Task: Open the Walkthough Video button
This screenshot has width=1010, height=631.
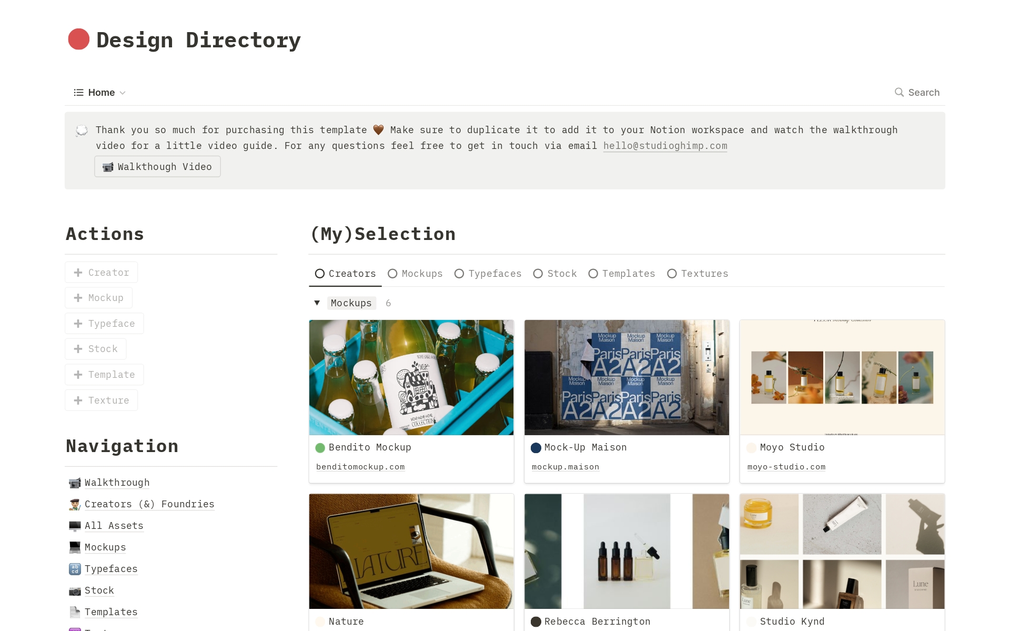Action: point(157,167)
